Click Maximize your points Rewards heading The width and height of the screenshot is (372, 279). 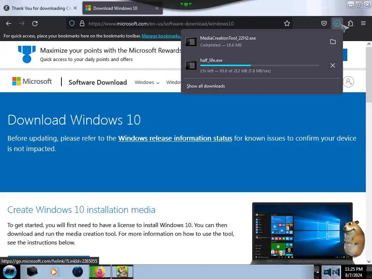point(111,50)
